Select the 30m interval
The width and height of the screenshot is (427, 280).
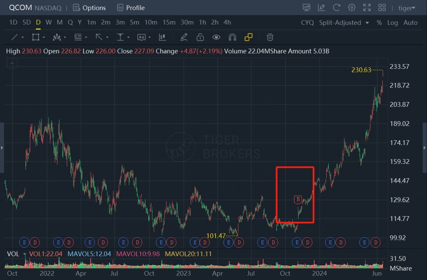coord(187,22)
